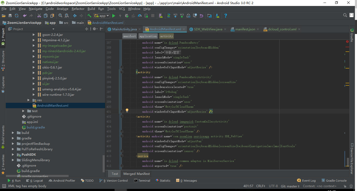Viewport: 357px width, 191px height.
Task: Click Scroll from Source icon in Project panel
Action: 87,29
